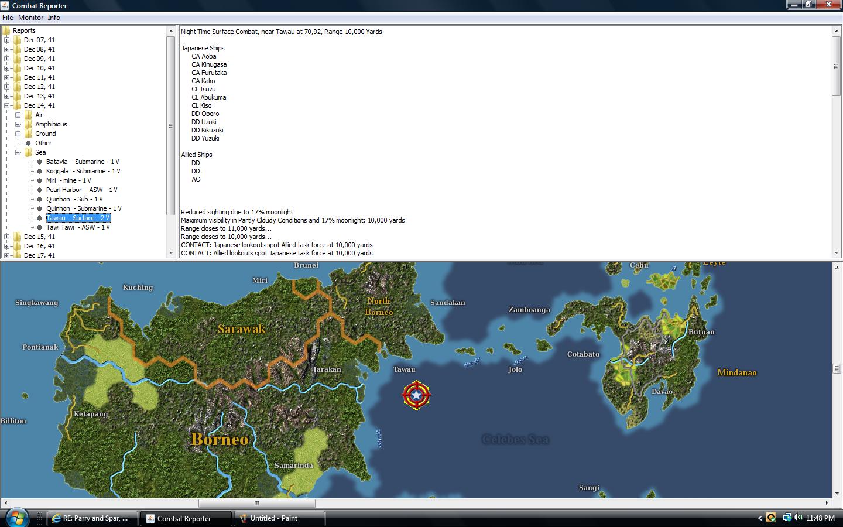Select the Miri - mine report
The image size is (843, 527).
tap(68, 180)
